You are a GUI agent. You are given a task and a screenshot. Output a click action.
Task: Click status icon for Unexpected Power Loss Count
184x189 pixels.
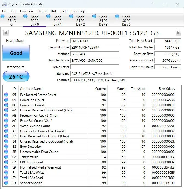[6, 131]
